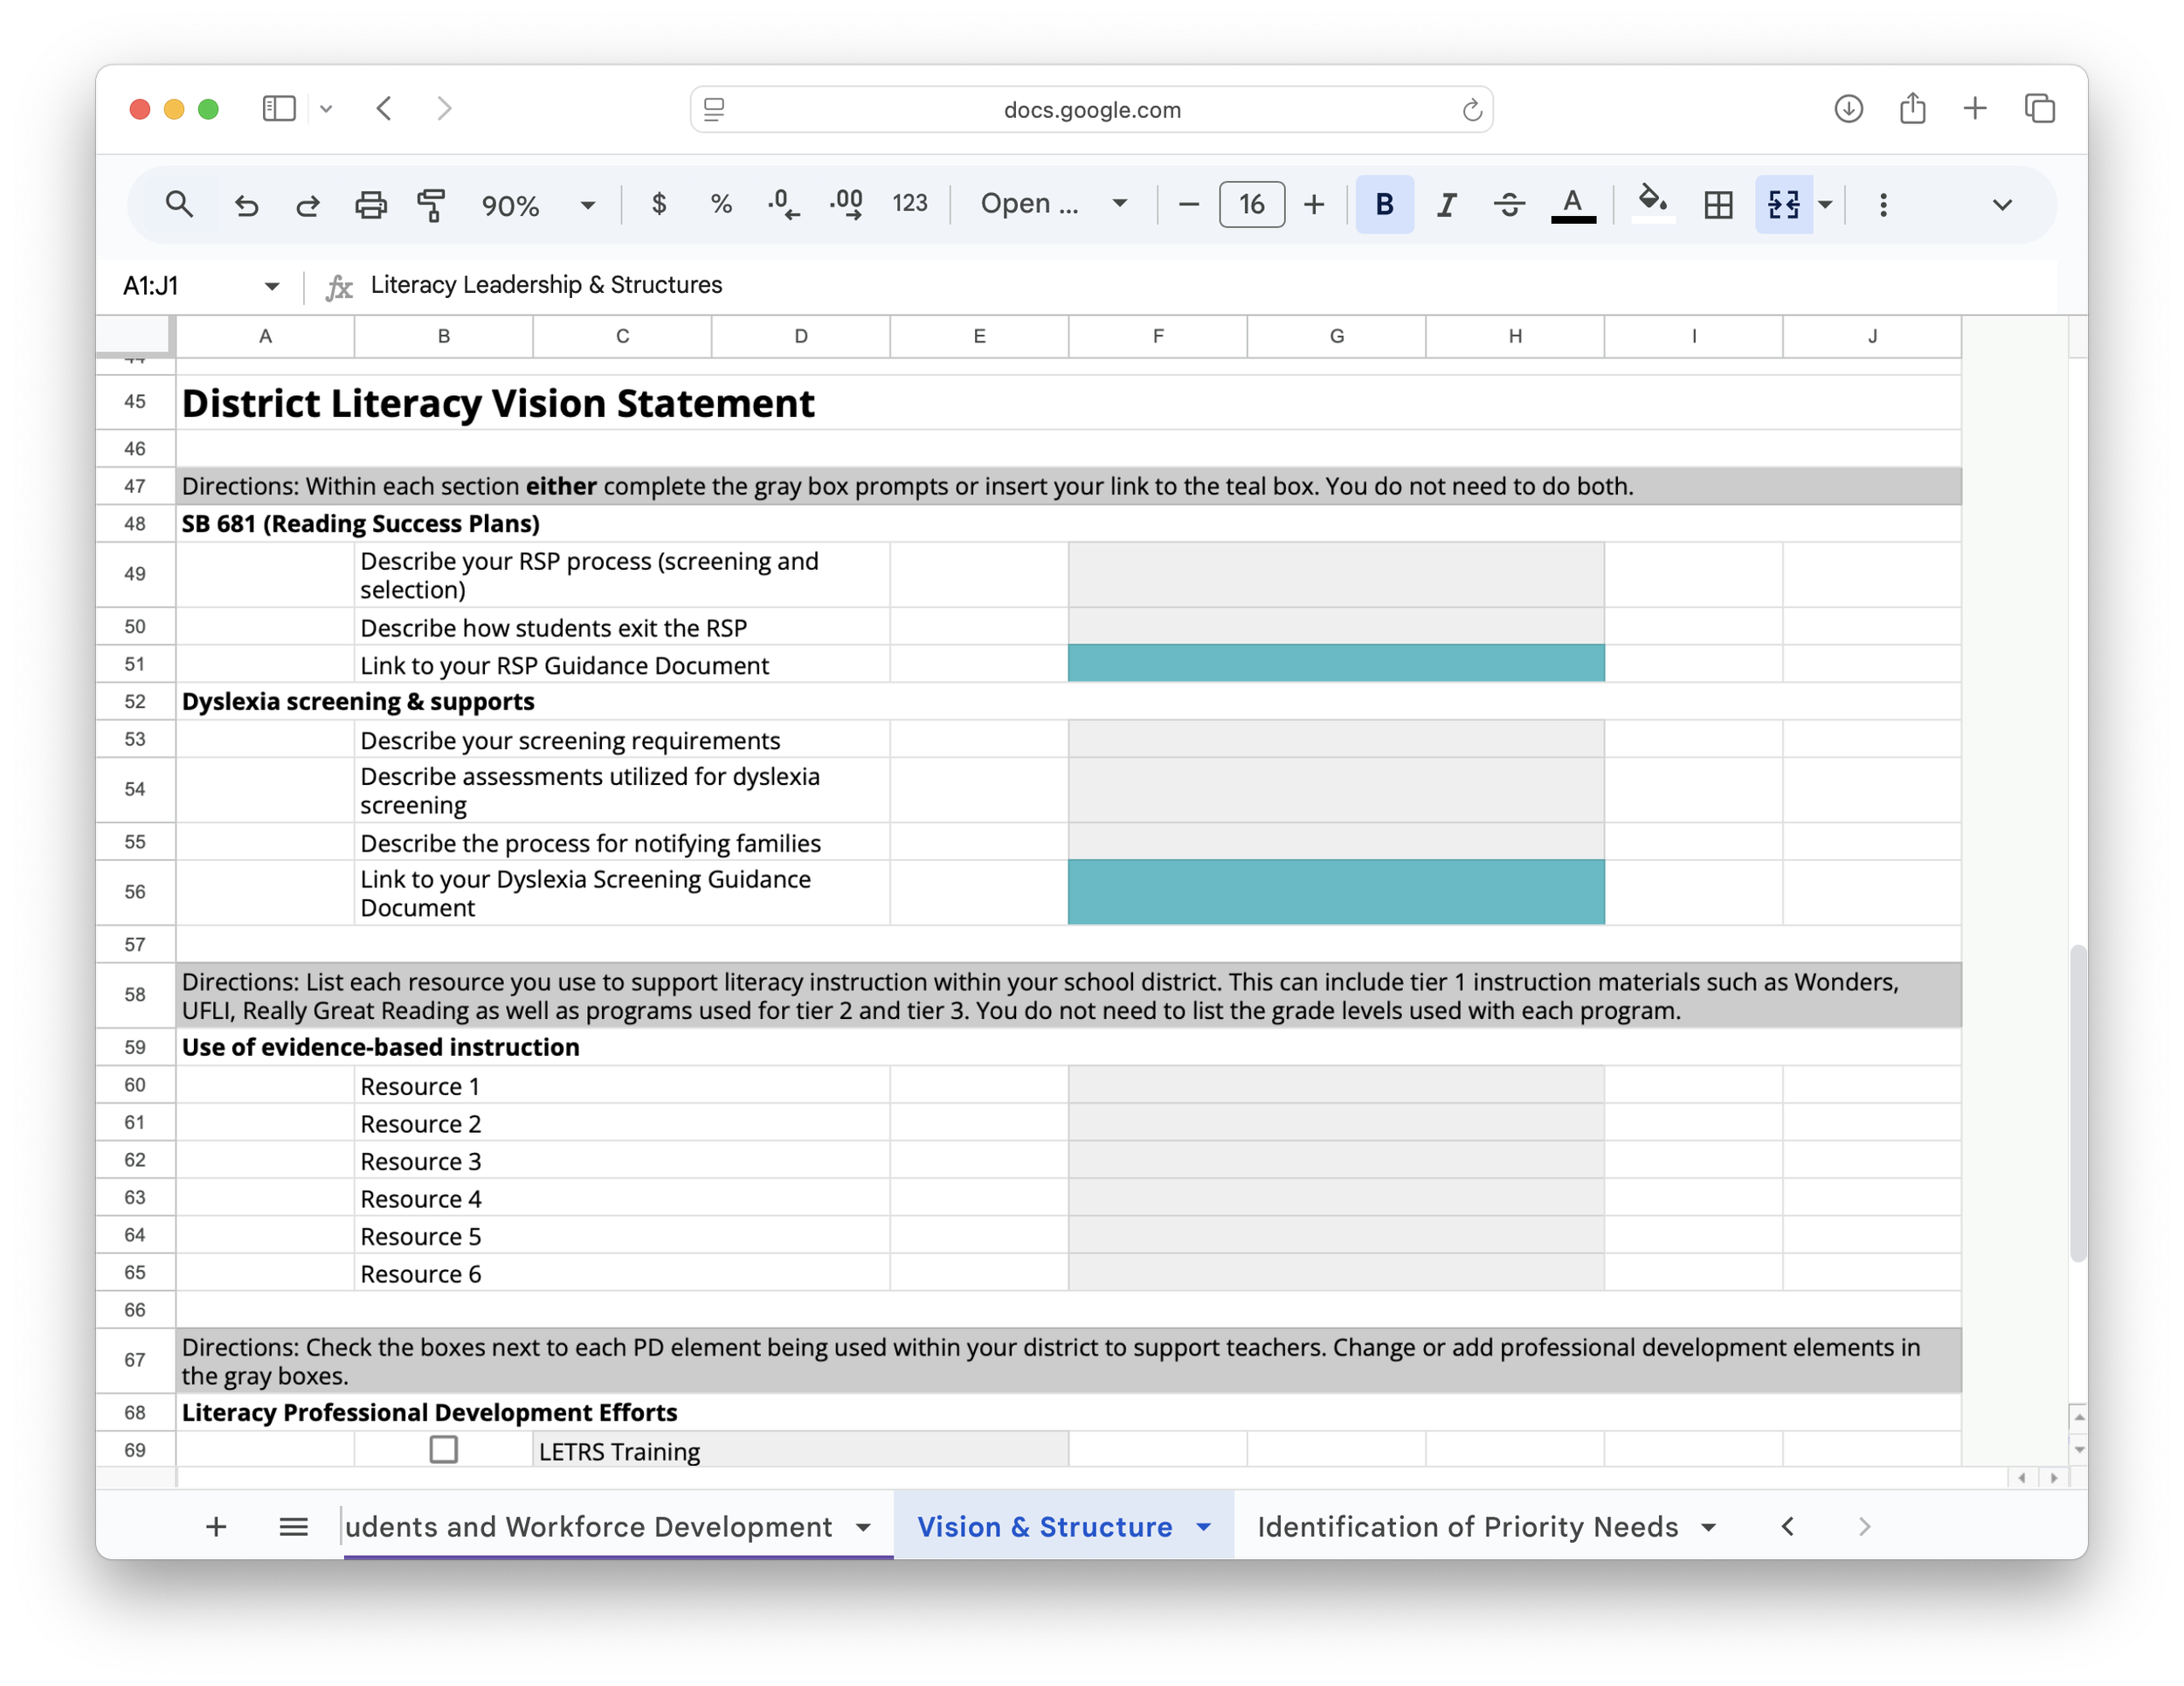
Task: Open the fill color picker
Action: [1652, 203]
